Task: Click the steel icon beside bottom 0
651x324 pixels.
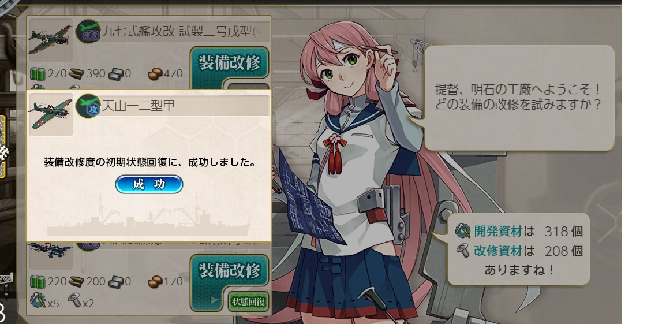Action: tap(115, 282)
